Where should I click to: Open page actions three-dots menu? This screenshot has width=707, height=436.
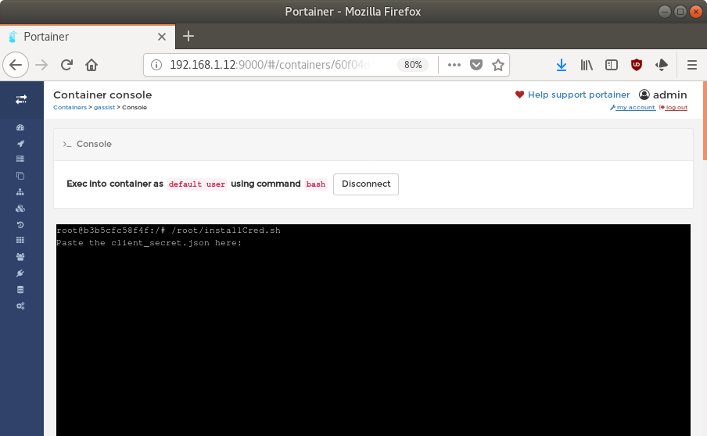[x=454, y=65]
